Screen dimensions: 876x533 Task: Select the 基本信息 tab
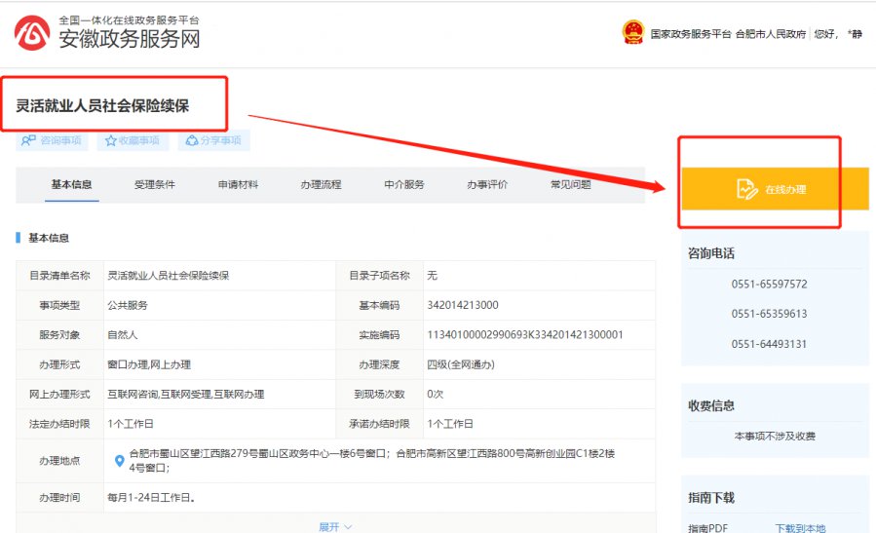72,184
